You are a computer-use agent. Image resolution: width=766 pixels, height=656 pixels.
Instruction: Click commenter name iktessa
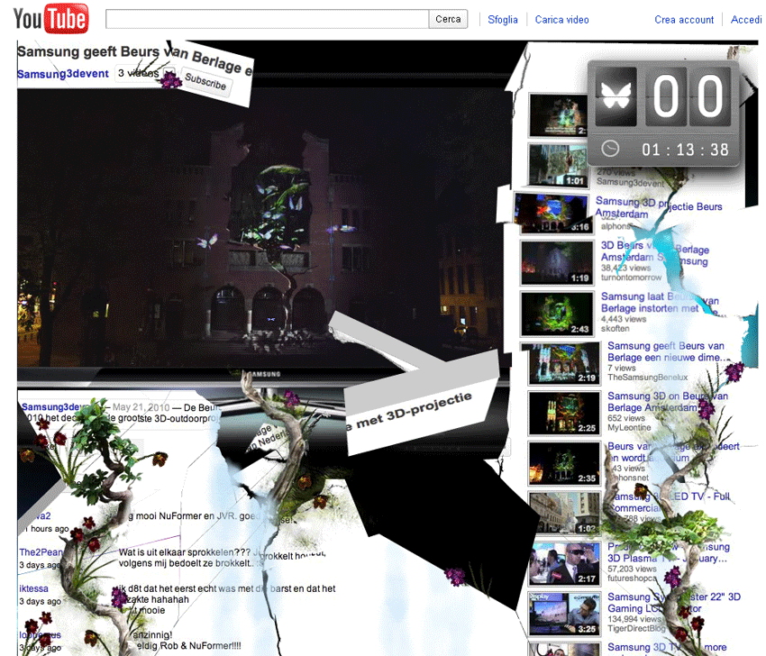click(x=33, y=588)
